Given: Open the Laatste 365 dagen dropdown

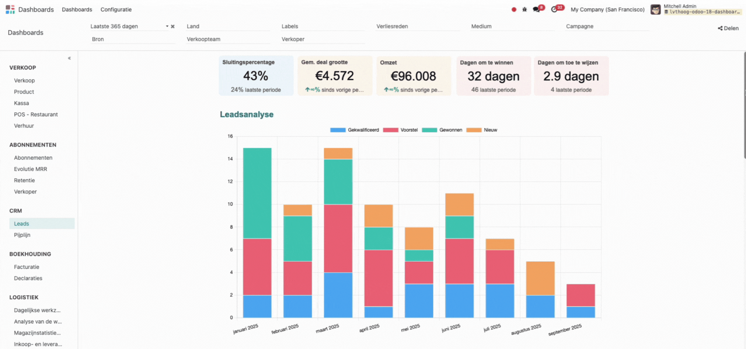Looking at the screenshot, I should (x=167, y=26).
